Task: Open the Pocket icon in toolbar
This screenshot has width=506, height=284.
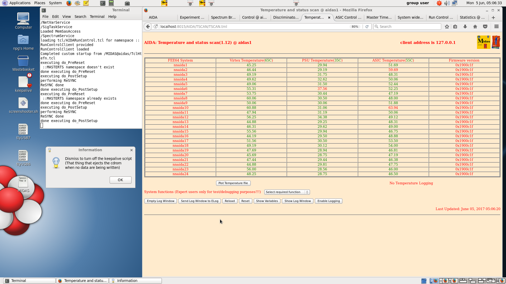Action: (x=485, y=27)
